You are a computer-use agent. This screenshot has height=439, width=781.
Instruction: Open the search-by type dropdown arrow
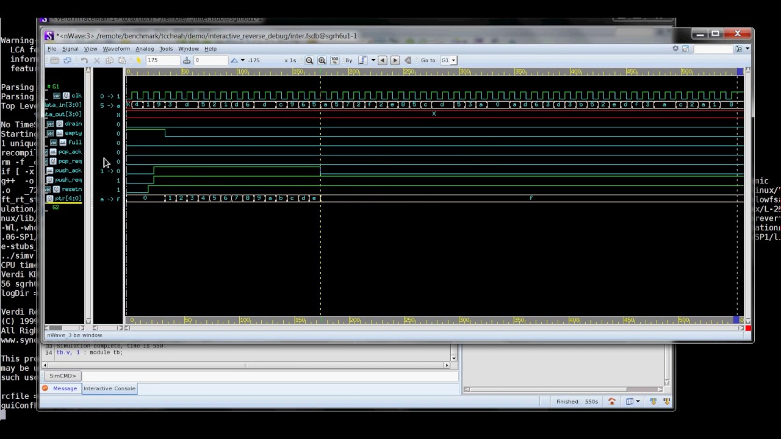coord(373,60)
